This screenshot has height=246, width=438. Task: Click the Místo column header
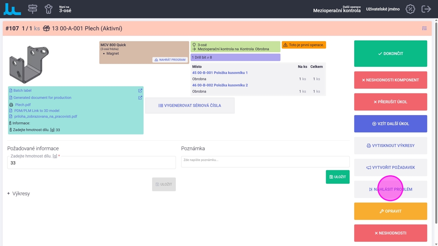pyautogui.click(x=197, y=67)
